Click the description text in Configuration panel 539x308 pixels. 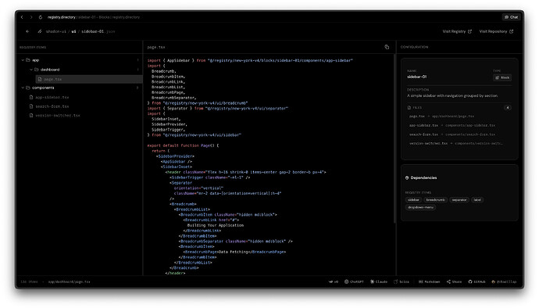pos(452,95)
